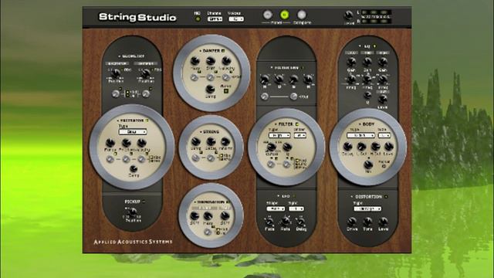Turn the Damper Velocity knob
The height and width of the screenshot is (278, 494).
226,61
